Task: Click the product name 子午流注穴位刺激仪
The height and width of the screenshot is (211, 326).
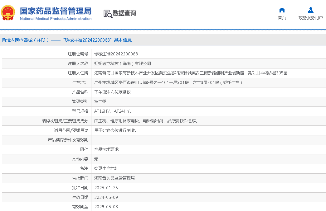Action: pyautogui.click(x=112, y=92)
